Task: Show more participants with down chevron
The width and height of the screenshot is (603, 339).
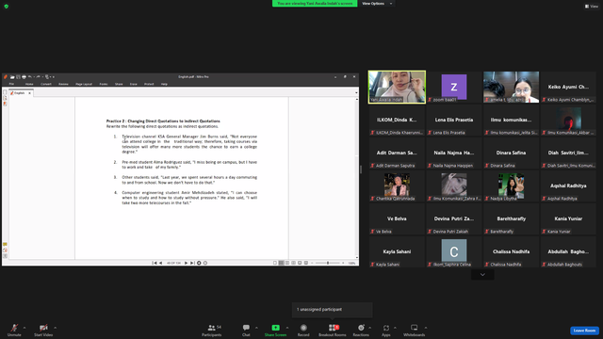Action: coord(482,274)
